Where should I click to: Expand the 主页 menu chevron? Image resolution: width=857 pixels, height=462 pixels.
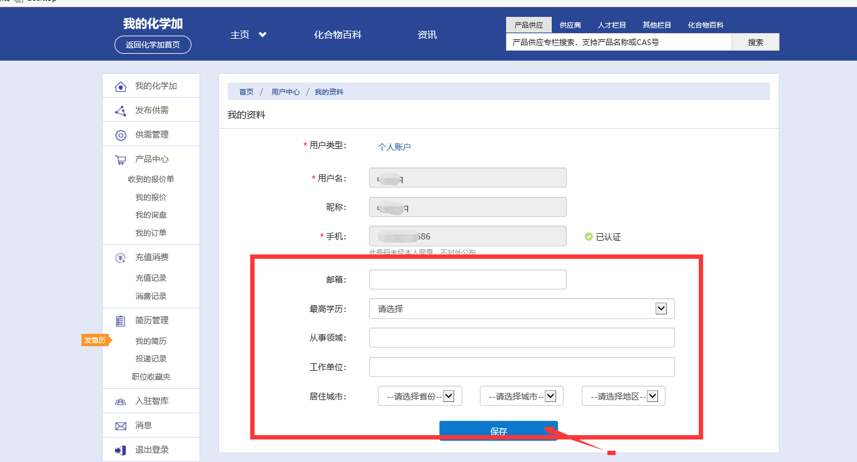click(x=263, y=35)
